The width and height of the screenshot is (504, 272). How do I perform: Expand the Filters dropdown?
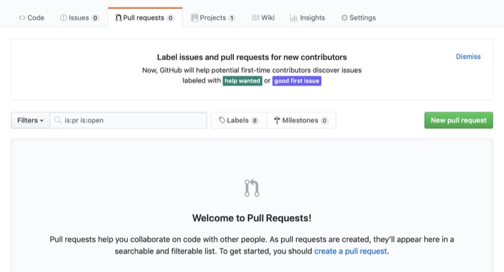click(x=30, y=120)
